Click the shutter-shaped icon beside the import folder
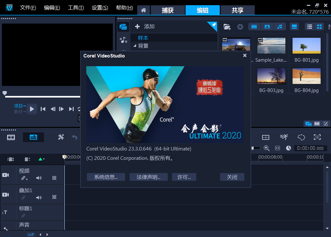Screen dimensions: 331x237 [x=240, y=27]
